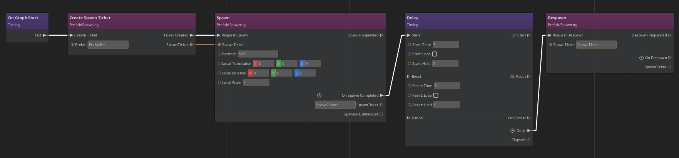The height and width of the screenshot is (158, 679).
Task: Click the Cancel input arrow on Delay
Action: tap(409, 118)
